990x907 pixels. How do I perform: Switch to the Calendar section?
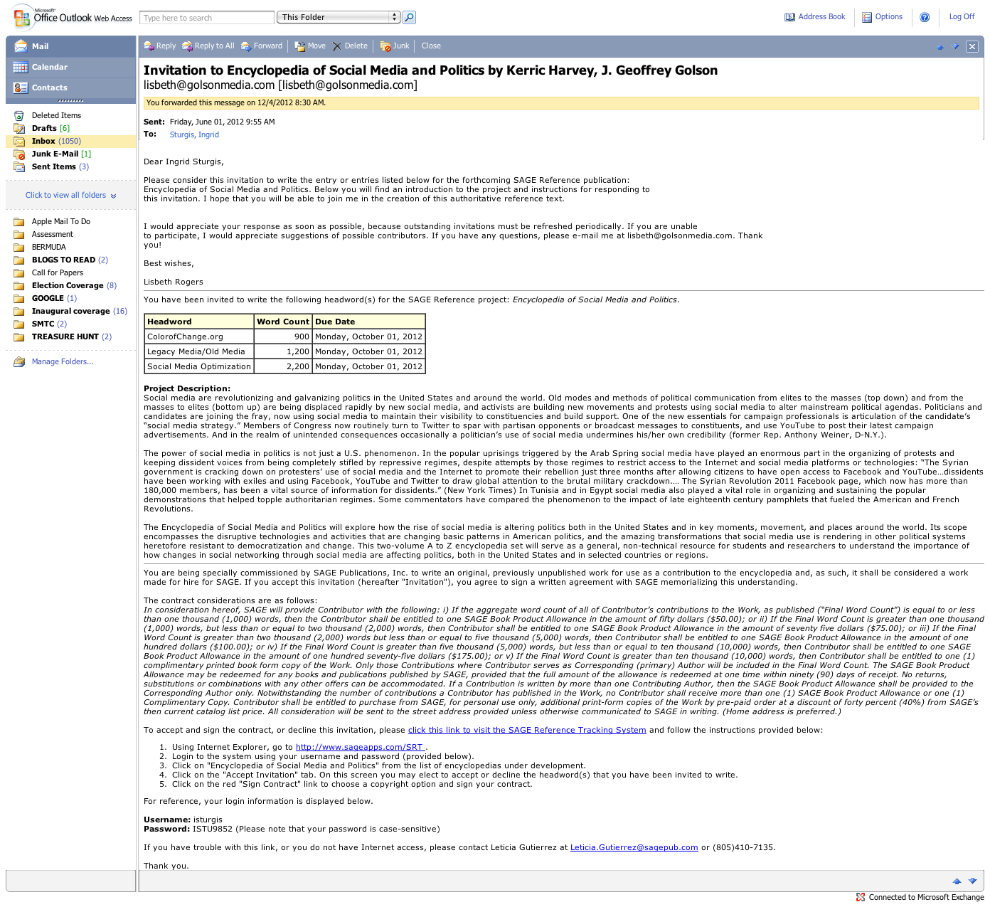(x=49, y=67)
